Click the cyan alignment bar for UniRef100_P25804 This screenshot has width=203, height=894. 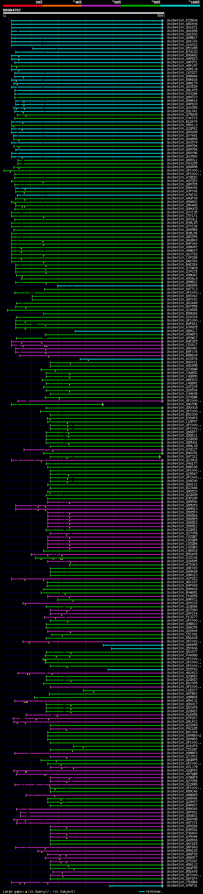point(88,21)
